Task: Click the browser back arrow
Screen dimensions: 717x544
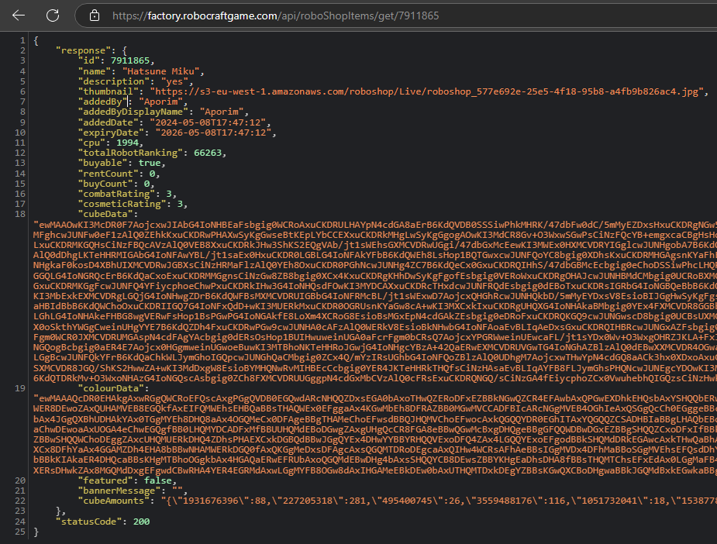Action: click(x=19, y=15)
